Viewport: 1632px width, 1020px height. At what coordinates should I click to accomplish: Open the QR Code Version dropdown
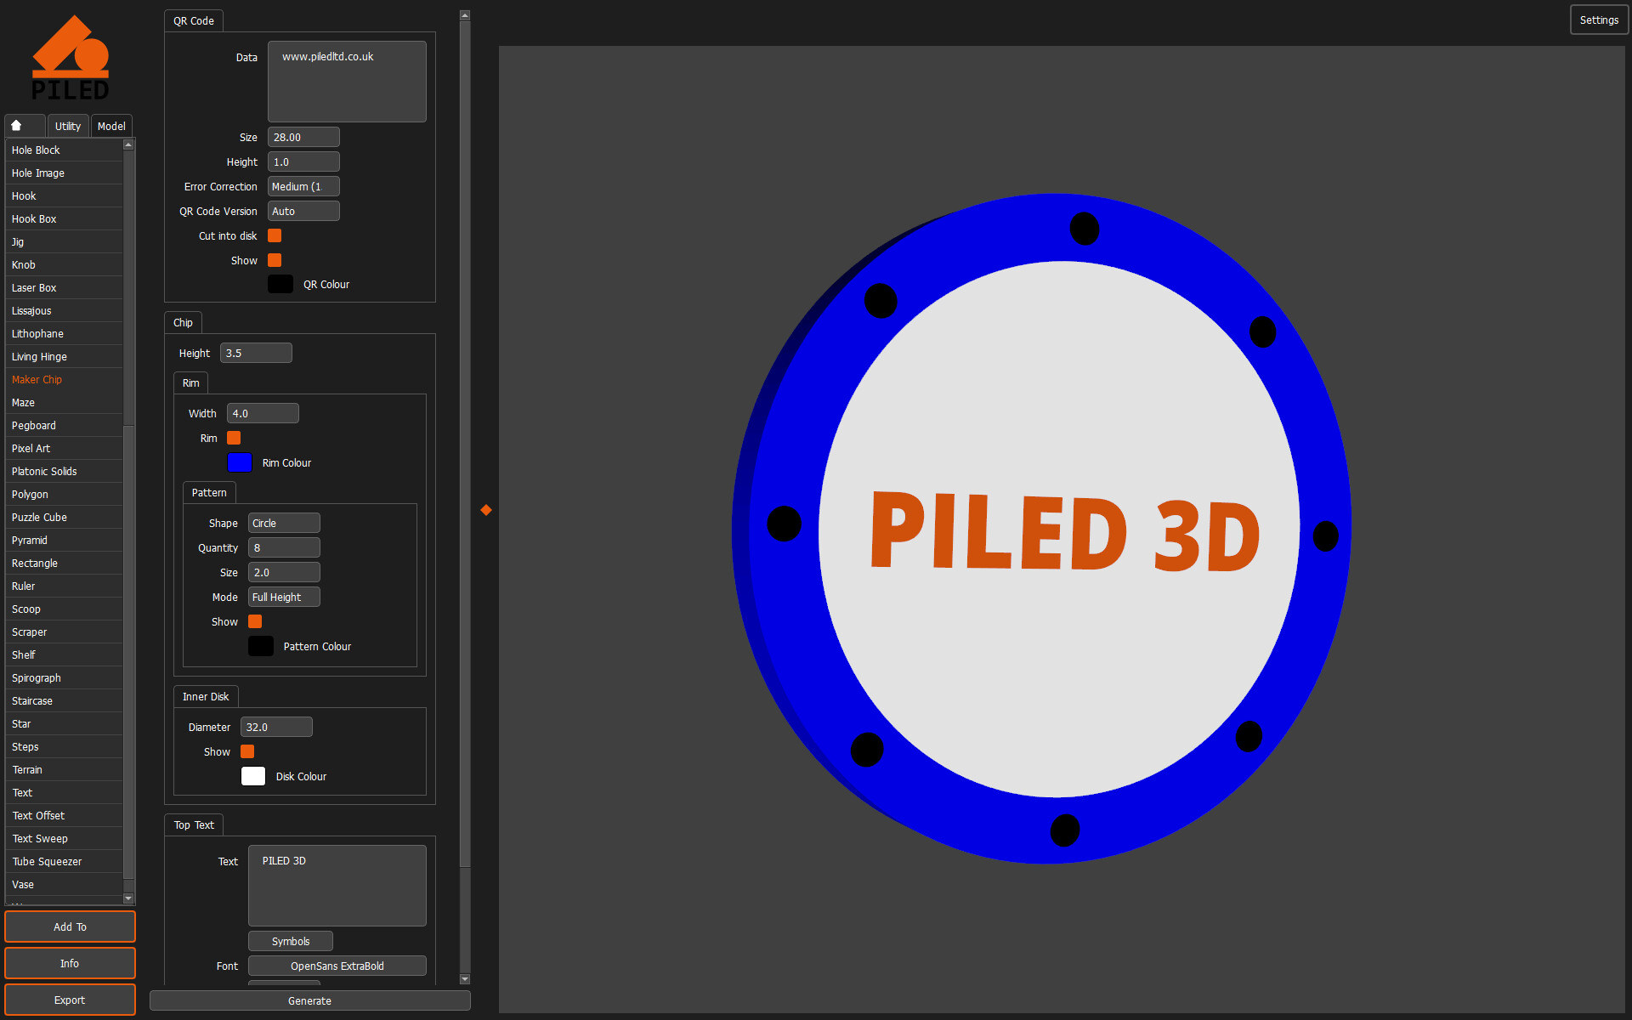(303, 211)
